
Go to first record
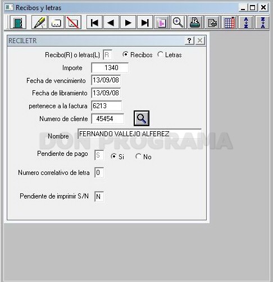click(x=94, y=22)
